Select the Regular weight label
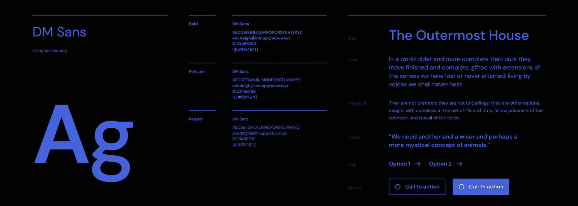 click(x=196, y=119)
